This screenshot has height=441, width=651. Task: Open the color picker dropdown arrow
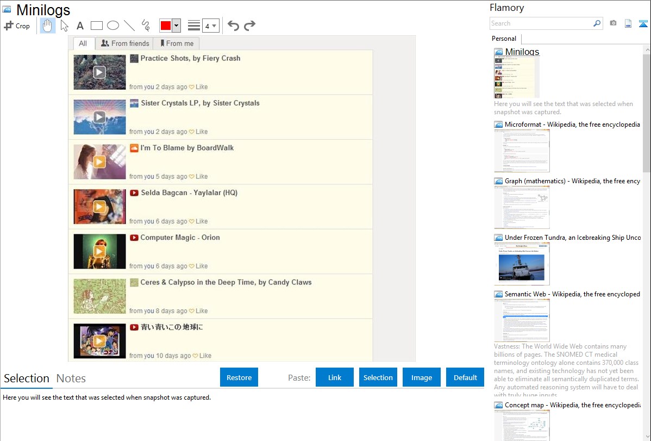[x=176, y=26]
